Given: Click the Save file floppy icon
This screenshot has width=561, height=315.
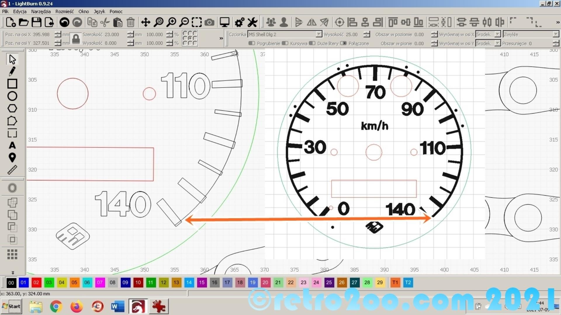Looking at the screenshot, I should point(36,22).
